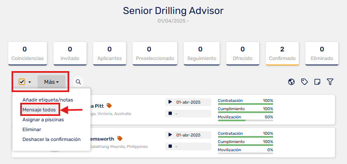This screenshot has width=347, height=164.
Task: Choose Añadir etiqueta/notas menu option
Action: [x=48, y=100]
